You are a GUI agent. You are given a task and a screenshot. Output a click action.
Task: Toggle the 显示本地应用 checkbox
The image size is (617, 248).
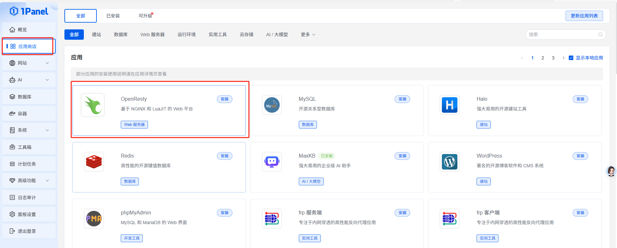tap(571, 58)
